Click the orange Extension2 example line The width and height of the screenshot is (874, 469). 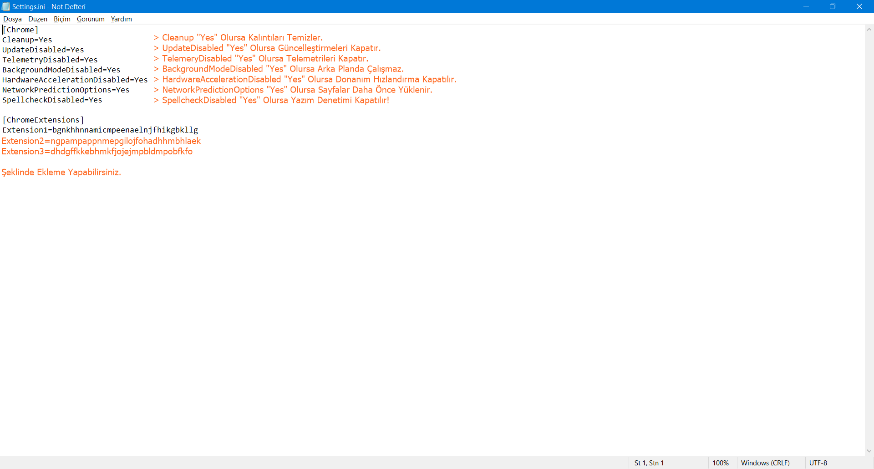[x=101, y=141]
